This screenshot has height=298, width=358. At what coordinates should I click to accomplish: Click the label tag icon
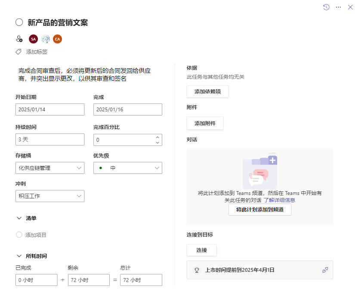(x=19, y=52)
